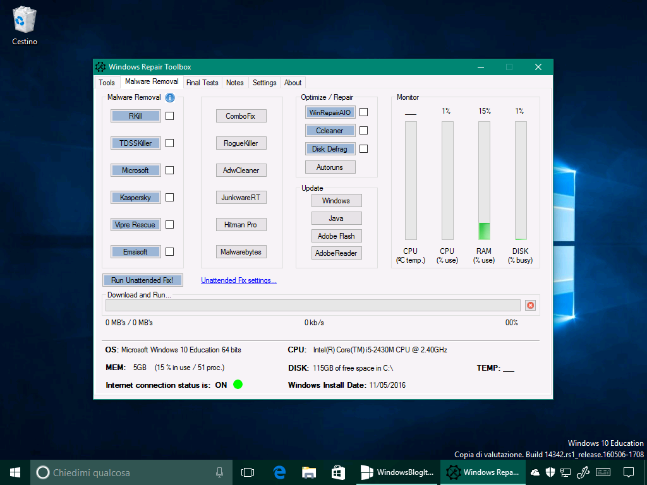Switch to the Notes tab
The width and height of the screenshot is (647, 485).
(x=235, y=83)
